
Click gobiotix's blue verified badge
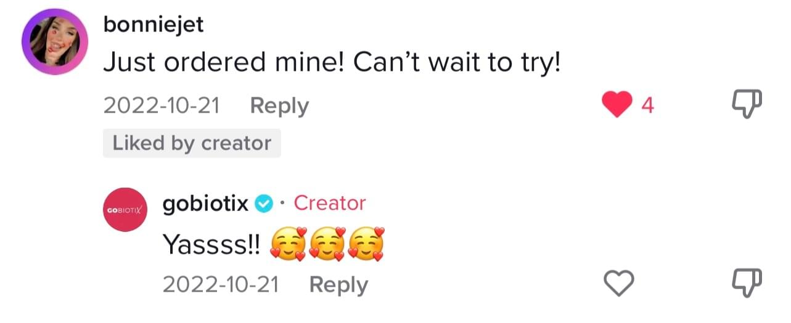pos(264,204)
